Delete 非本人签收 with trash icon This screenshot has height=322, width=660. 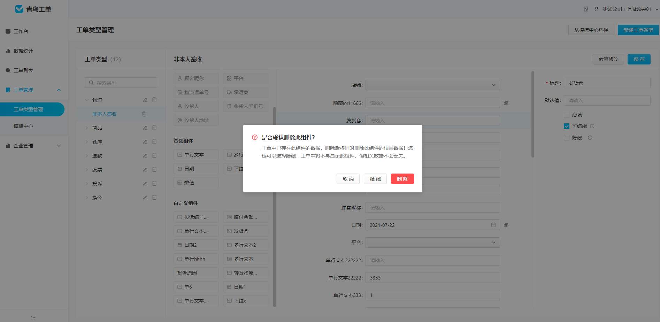[144, 114]
